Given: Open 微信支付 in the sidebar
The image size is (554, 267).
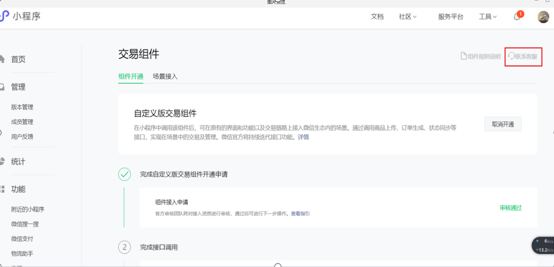Looking at the screenshot, I should (x=22, y=239).
